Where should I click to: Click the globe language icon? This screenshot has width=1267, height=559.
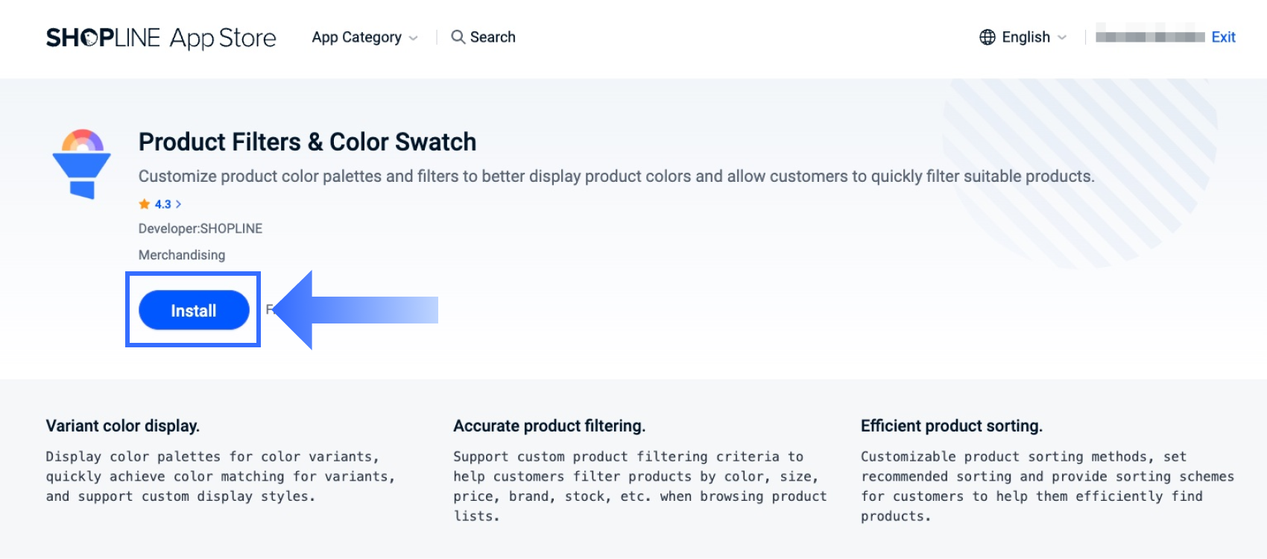tap(988, 37)
